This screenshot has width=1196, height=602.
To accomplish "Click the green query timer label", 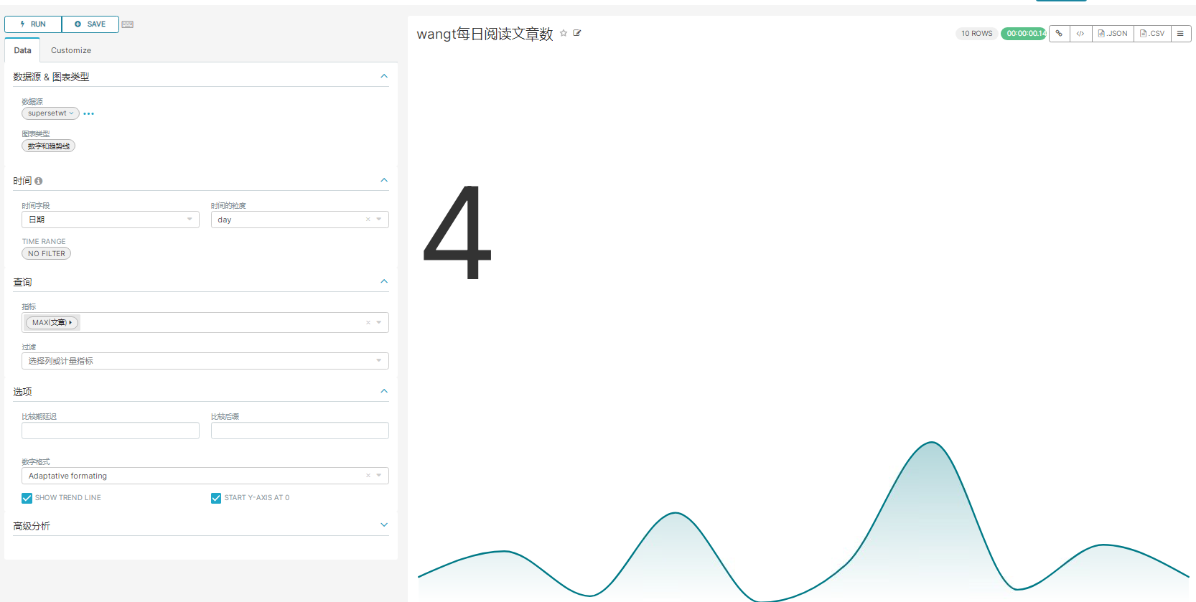I will click(x=1024, y=34).
